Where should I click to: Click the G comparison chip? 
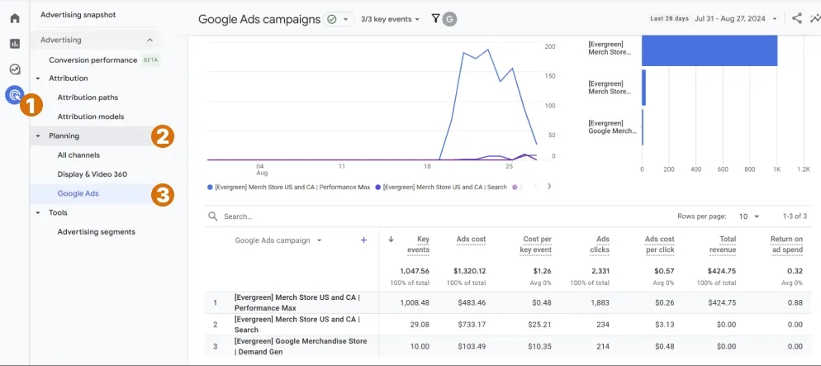450,19
